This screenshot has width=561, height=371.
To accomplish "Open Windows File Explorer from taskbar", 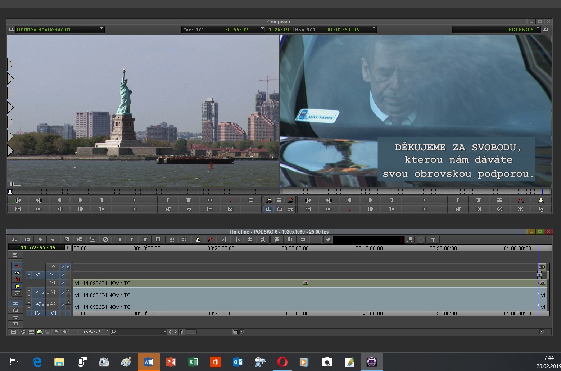I will tap(59, 362).
